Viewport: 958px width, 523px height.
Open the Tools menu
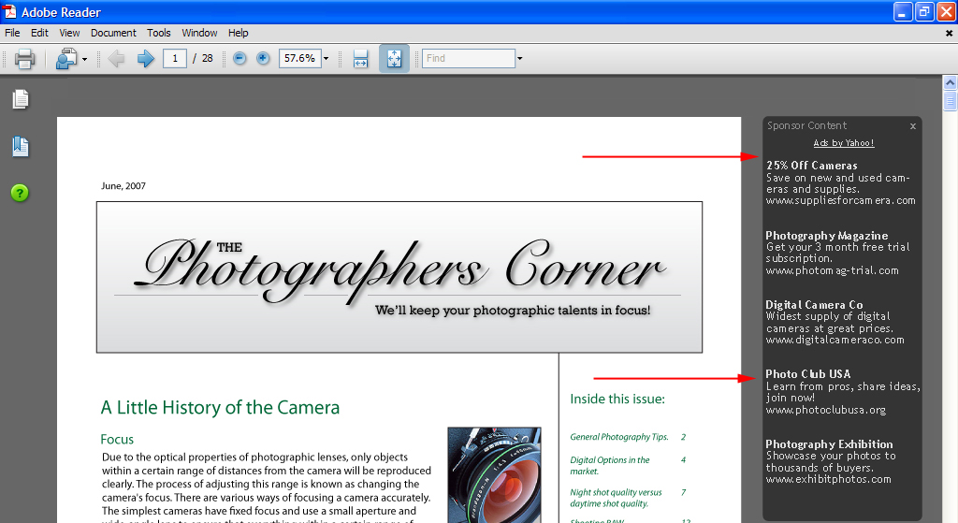point(159,33)
